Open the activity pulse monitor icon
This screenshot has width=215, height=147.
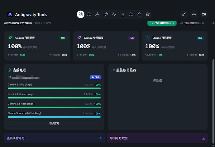click(114, 14)
